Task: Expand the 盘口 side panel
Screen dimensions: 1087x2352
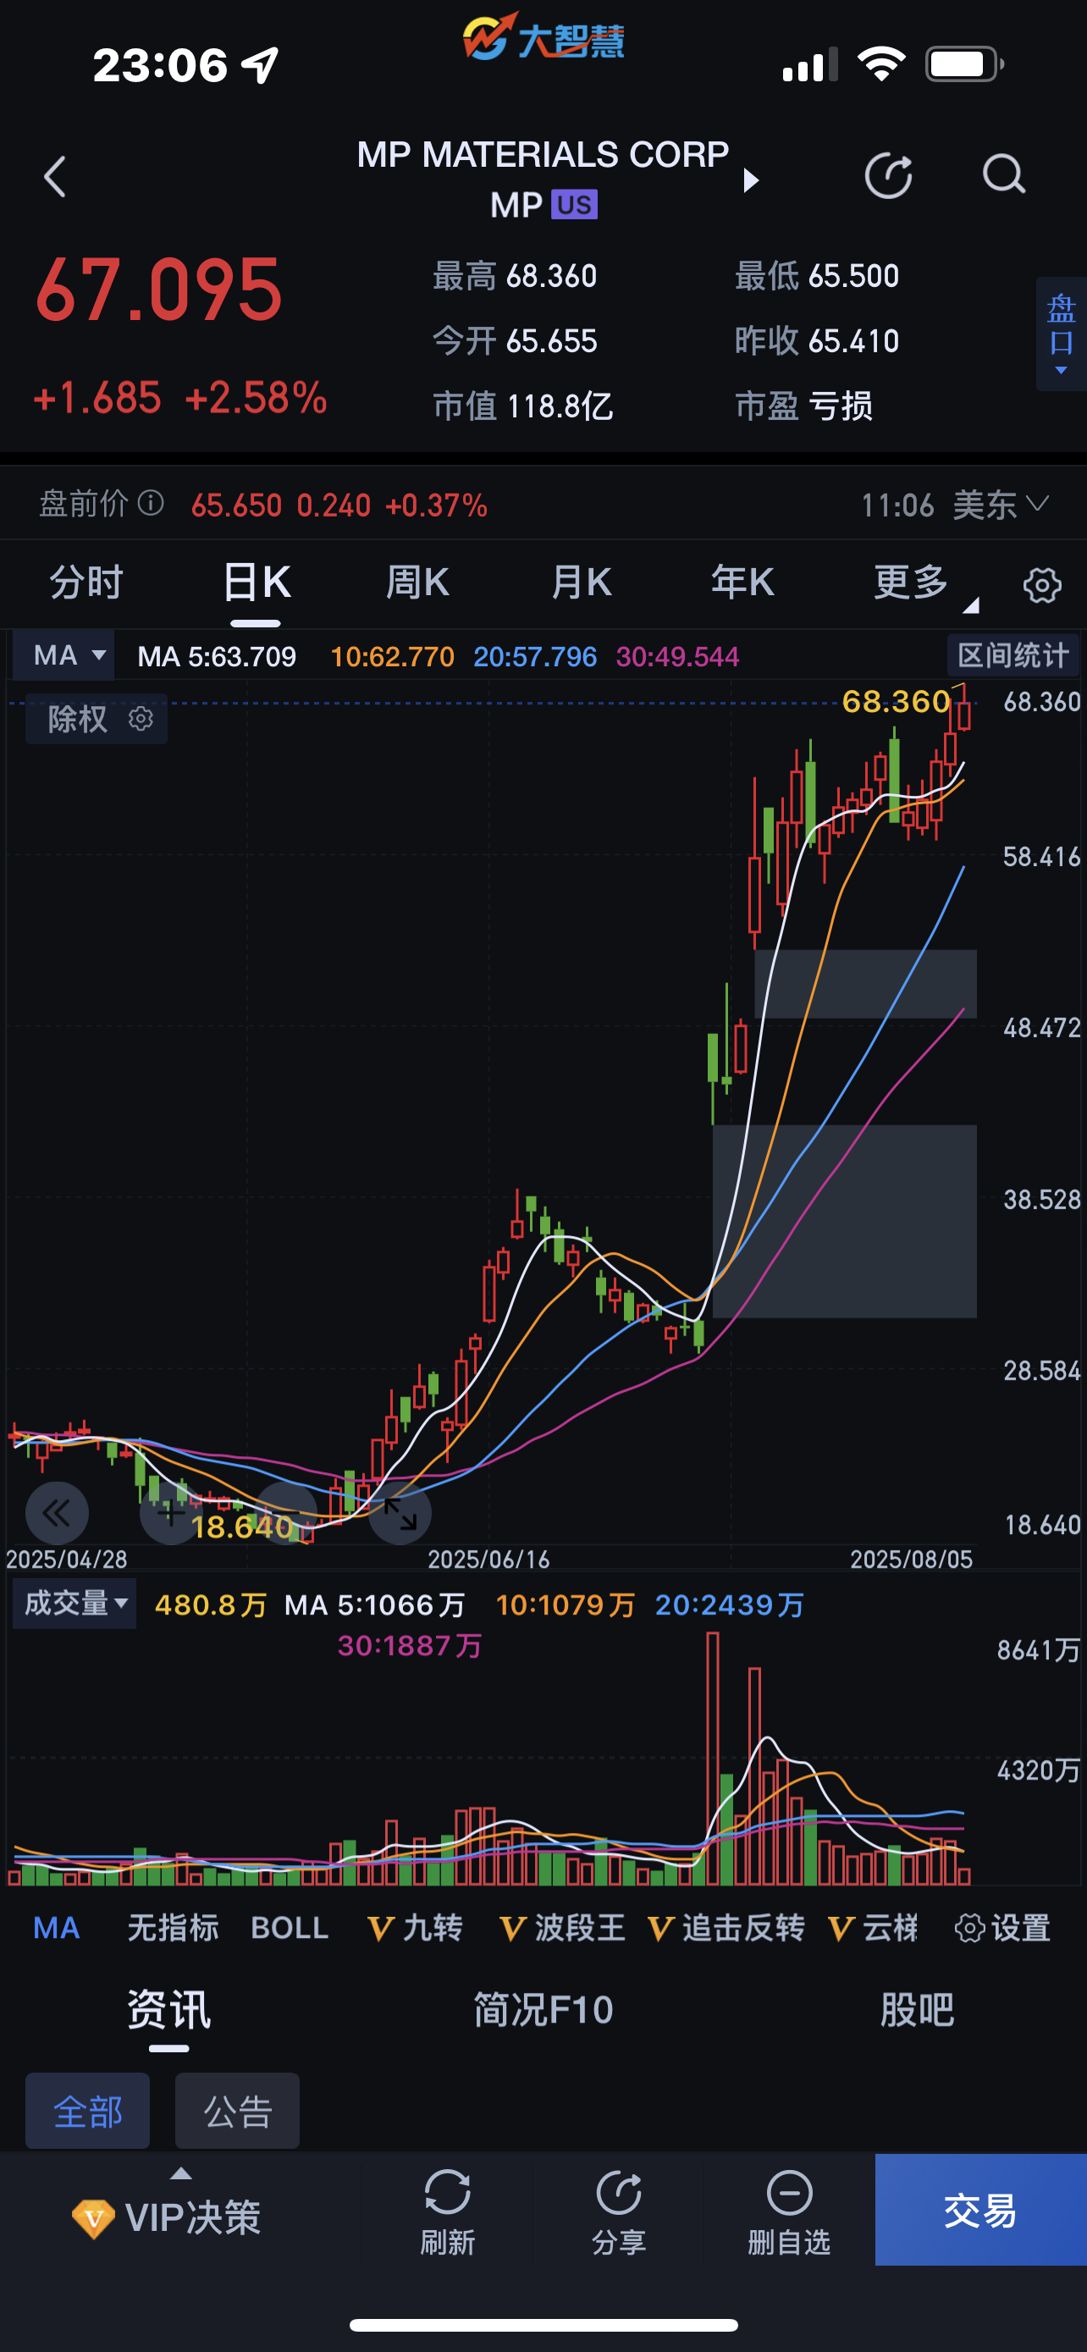Action: pyautogui.click(x=1061, y=334)
